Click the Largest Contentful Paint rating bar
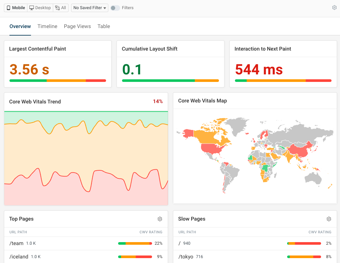Image resolution: width=340 pixels, height=263 pixels. point(58,81)
